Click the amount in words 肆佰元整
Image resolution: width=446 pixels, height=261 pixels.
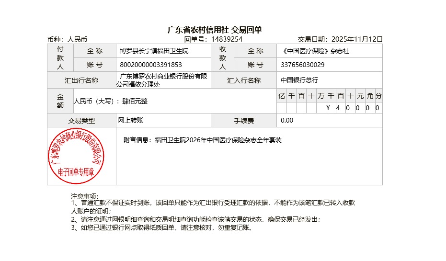tap(135, 102)
